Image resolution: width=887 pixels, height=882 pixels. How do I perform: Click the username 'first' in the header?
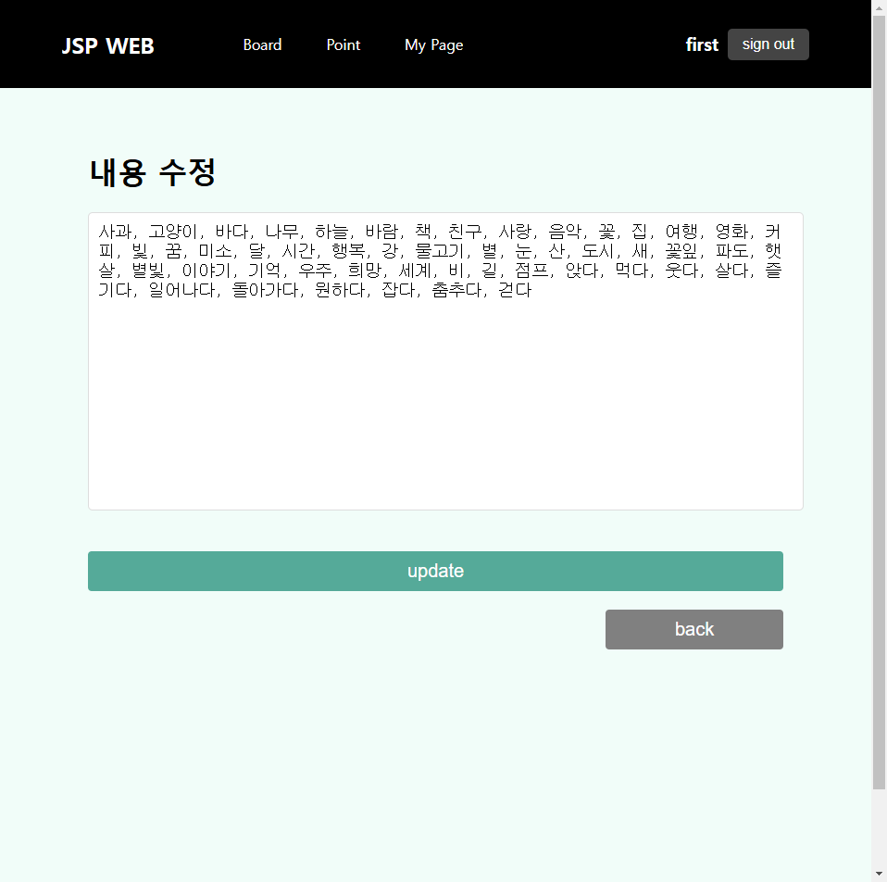pos(701,44)
